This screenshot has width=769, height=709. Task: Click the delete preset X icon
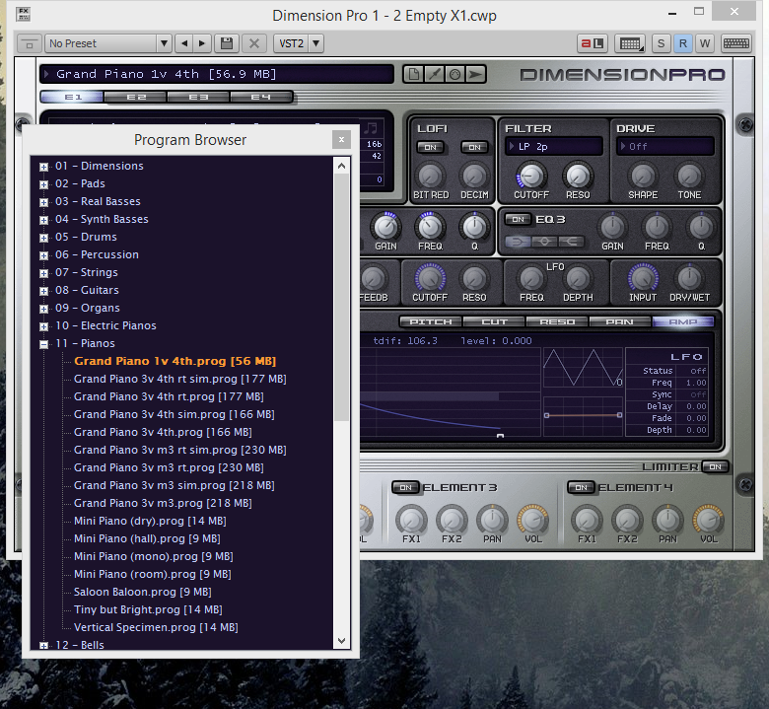tap(253, 43)
